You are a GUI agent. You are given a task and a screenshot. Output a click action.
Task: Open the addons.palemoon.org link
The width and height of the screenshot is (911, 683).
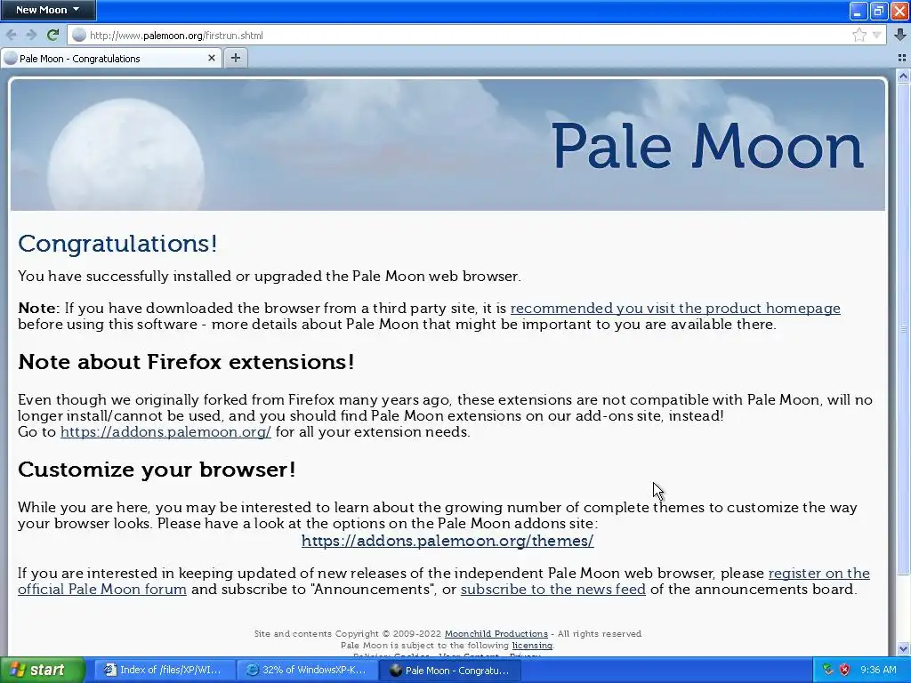tap(165, 432)
